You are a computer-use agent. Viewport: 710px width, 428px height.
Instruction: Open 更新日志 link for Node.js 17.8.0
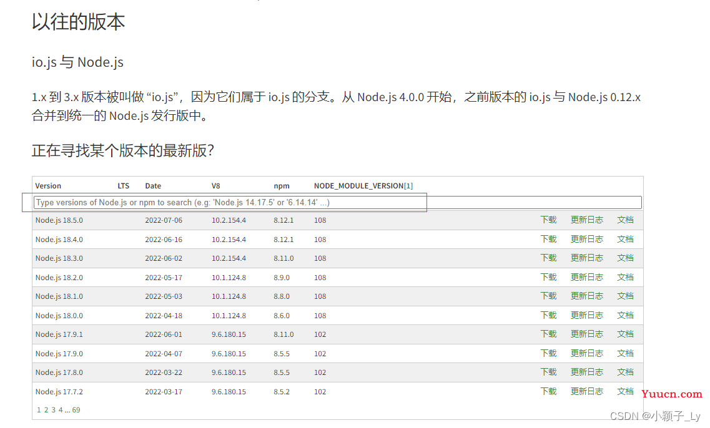[x=587, y=372]
